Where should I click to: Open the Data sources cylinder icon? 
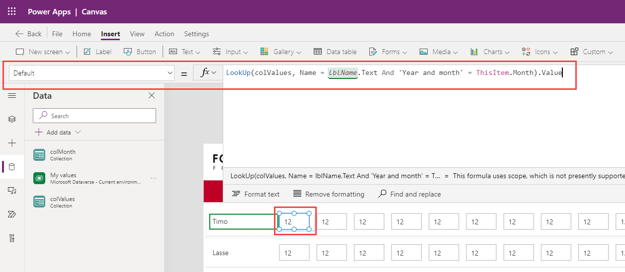click(12, 167)
